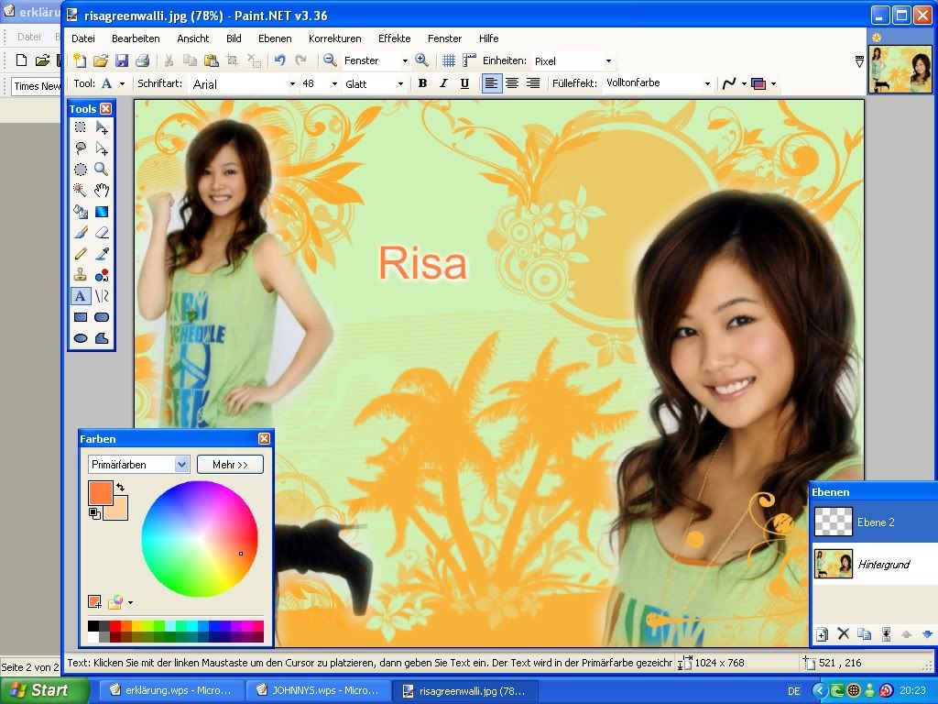Save the image with floppy icon
This screenshot has height=704, width=938.
[x=122, y=60]
